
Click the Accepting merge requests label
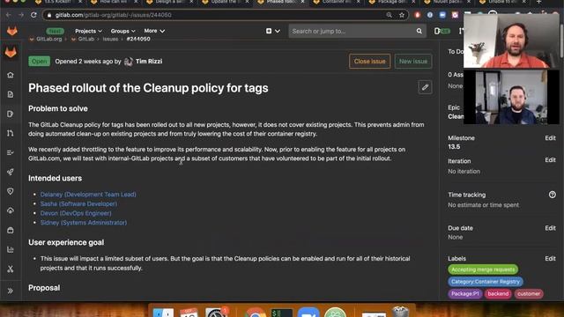click(x=483, y=269)
